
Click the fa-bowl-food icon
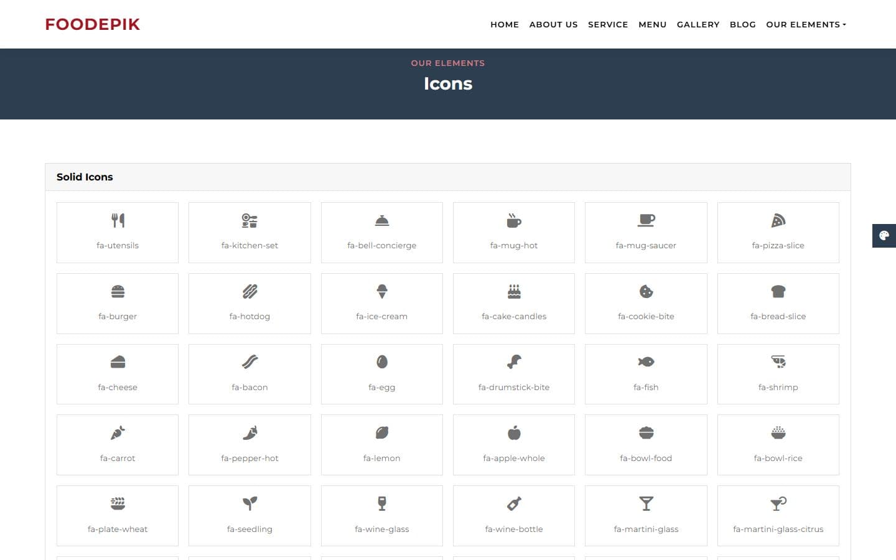646,433
